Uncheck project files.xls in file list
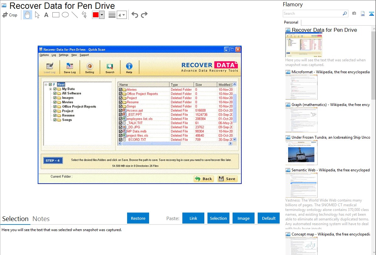The image size is (376, 255). click(121, 136)
